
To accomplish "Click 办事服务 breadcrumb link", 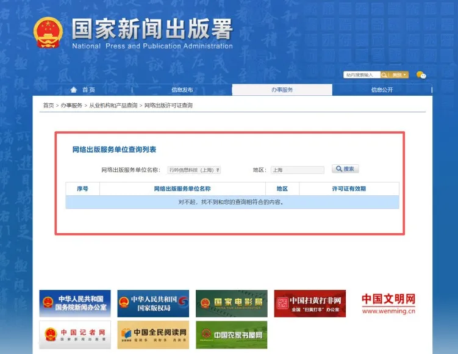I will click(x=71, y=105).
